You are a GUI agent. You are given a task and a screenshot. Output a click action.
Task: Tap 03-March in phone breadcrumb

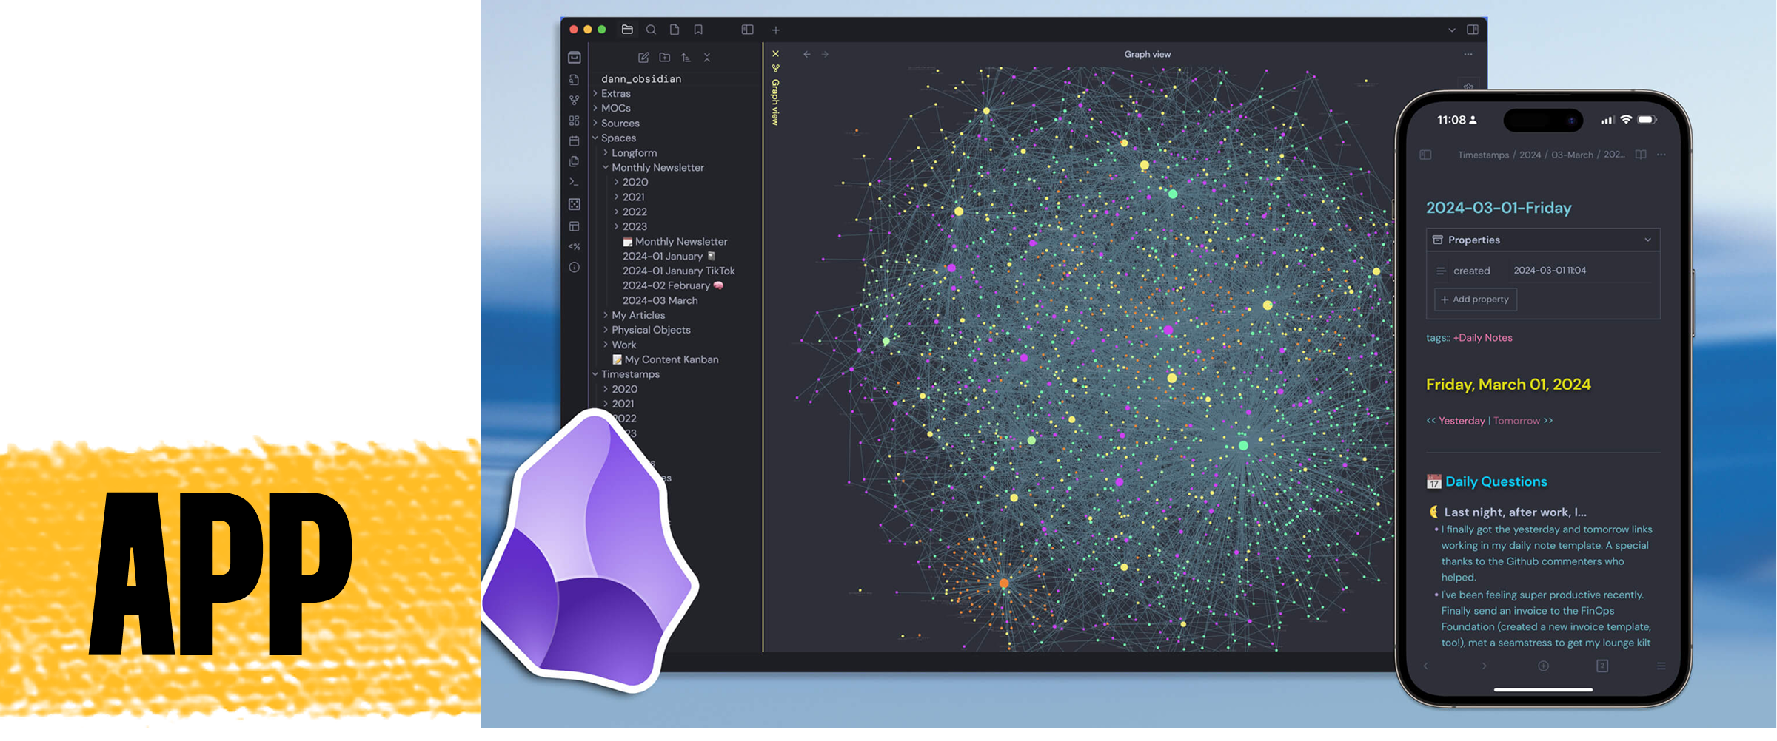pos(1572,155)
